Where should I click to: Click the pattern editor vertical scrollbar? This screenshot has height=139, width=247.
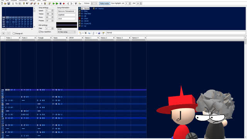click(245, 88)
